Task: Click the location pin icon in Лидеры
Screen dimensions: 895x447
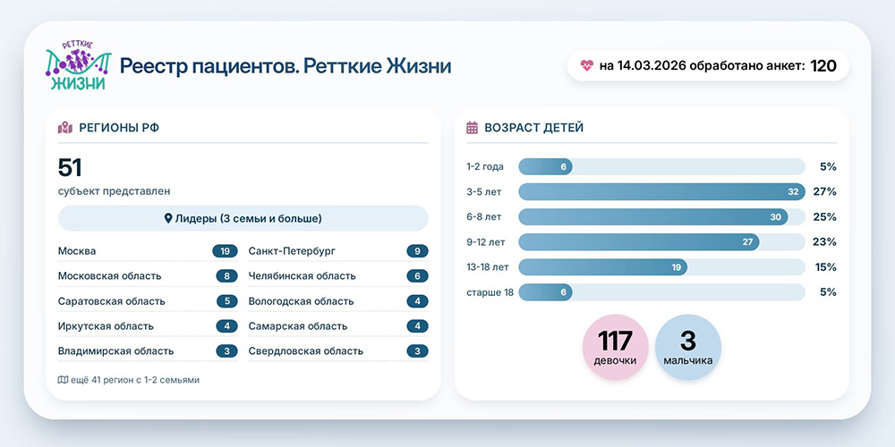Action: tap(168, 219)
